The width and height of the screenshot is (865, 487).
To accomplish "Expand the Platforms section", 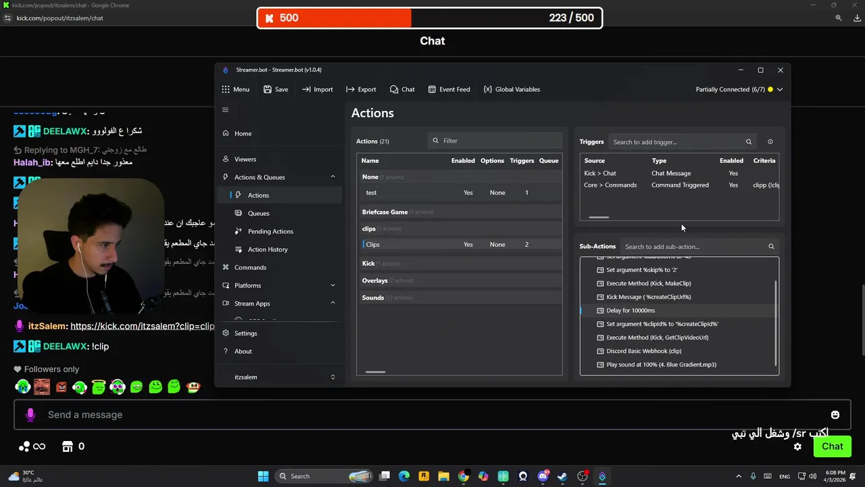I will pos(332,285).
